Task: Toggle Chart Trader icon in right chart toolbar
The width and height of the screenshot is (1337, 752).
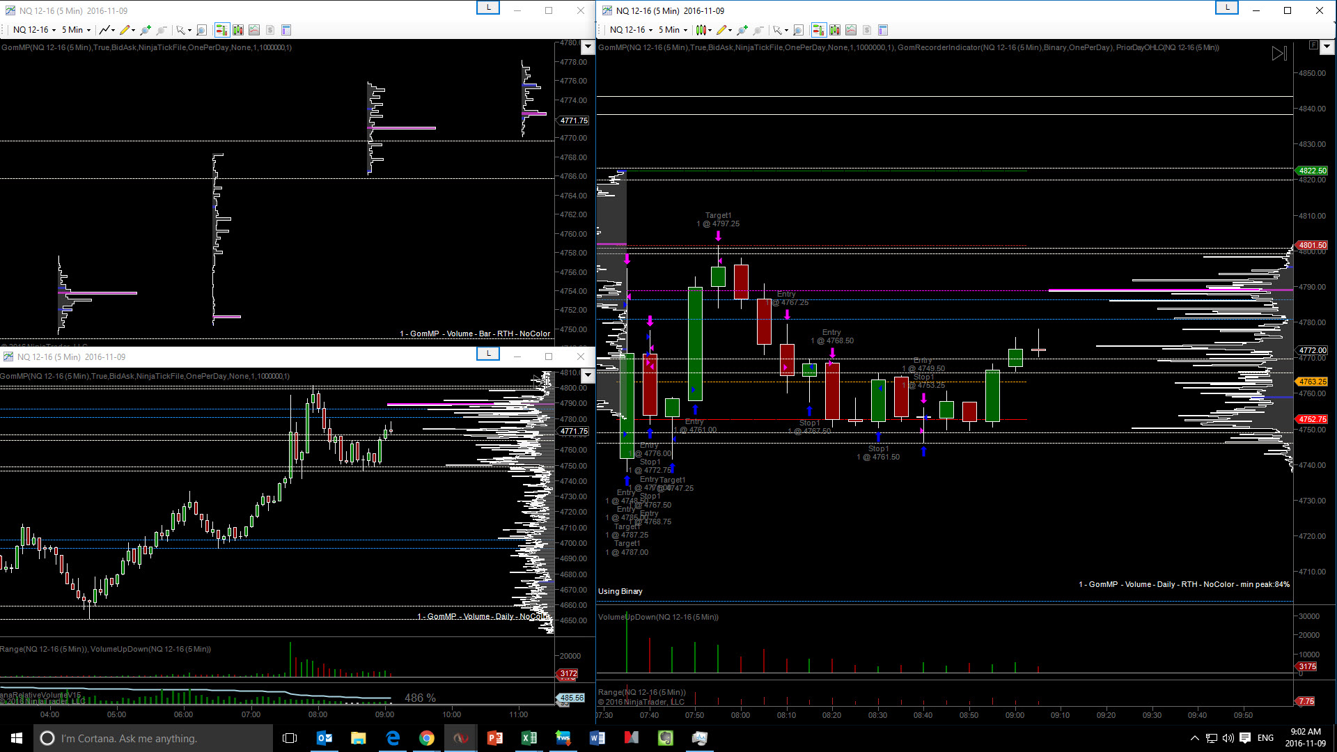Action: (x=818, y=30)
